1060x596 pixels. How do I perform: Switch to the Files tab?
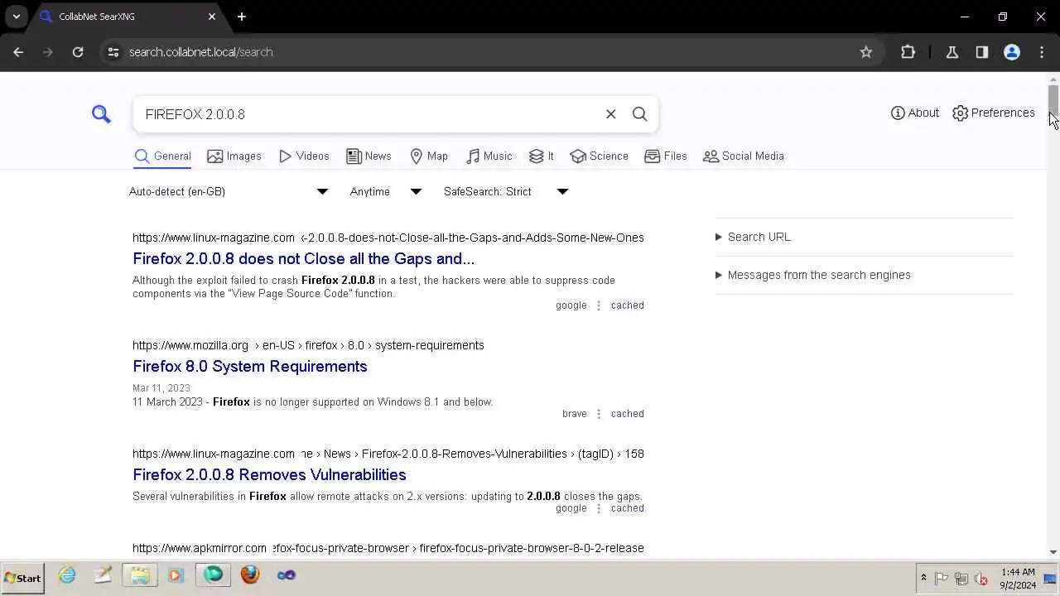click(x=666, y=156)
